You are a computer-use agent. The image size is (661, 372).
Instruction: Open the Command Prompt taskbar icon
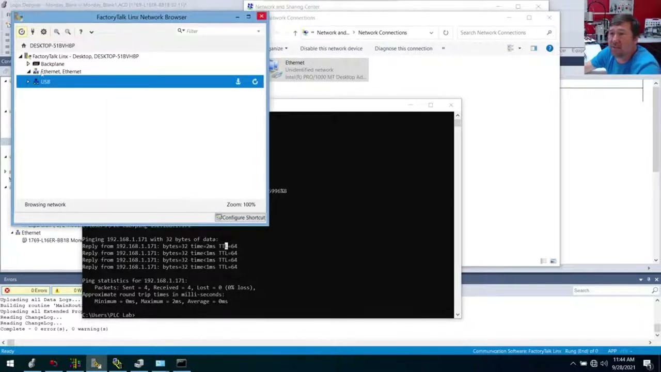tap(182, 363)
